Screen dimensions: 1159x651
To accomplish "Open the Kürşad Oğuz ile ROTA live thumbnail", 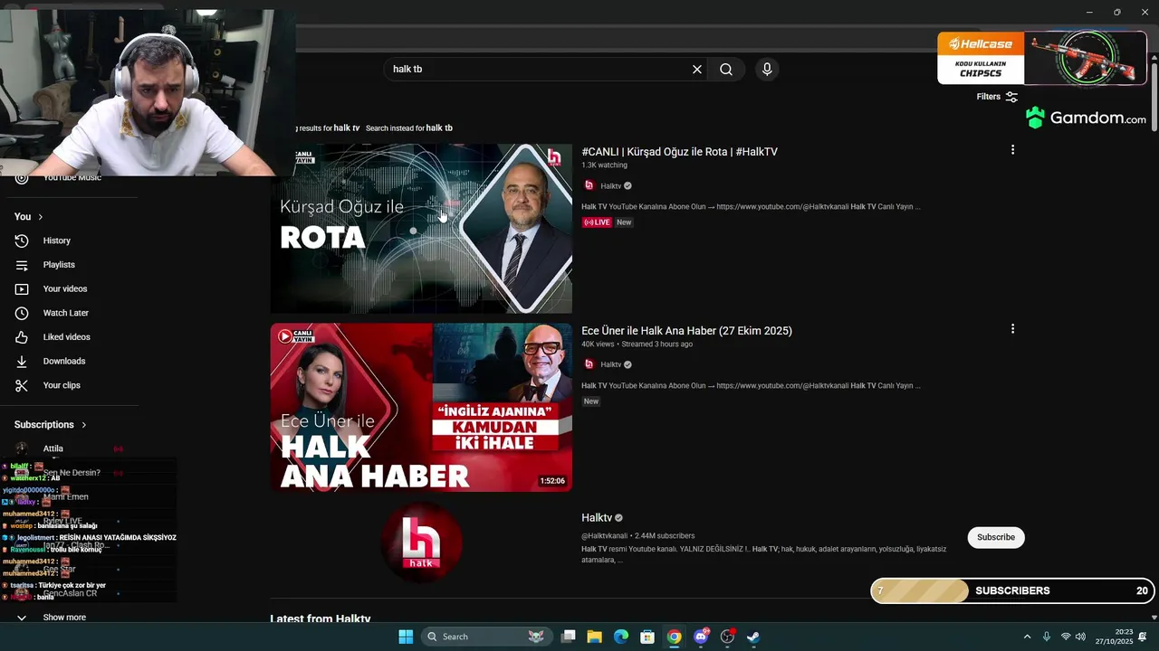I will point(421,229).
